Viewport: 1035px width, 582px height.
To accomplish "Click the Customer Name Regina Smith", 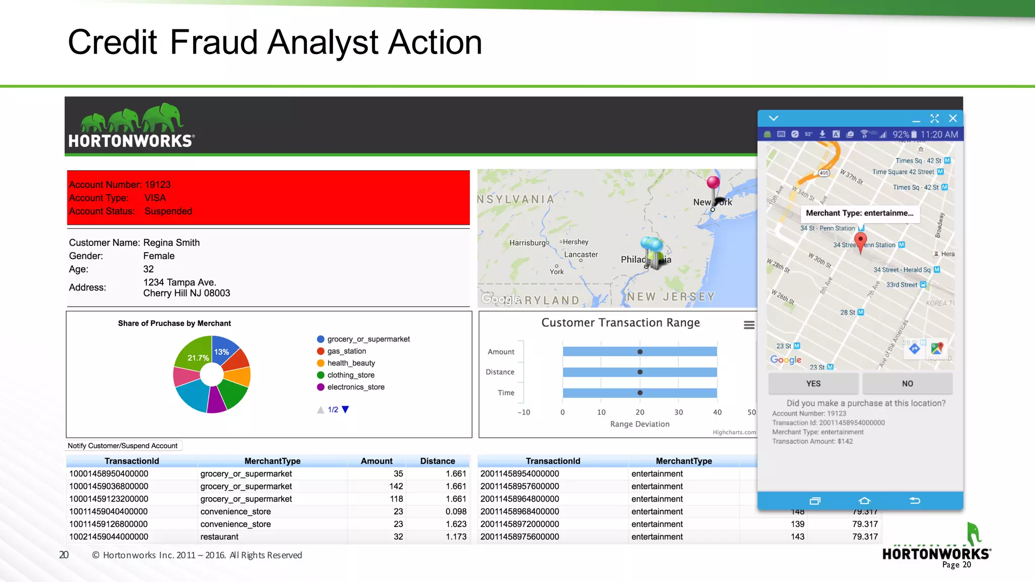I will pyautogui.click(x=134, y=243).
